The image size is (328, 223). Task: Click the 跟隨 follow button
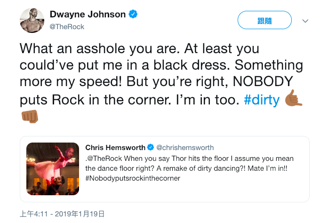pyautogui.click(x=264, y=20)
